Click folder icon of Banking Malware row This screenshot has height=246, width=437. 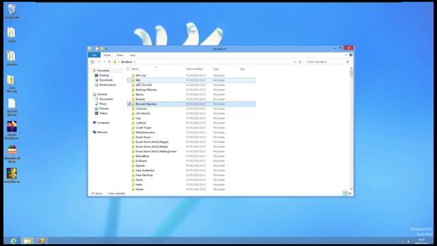[x=133, y=90]
